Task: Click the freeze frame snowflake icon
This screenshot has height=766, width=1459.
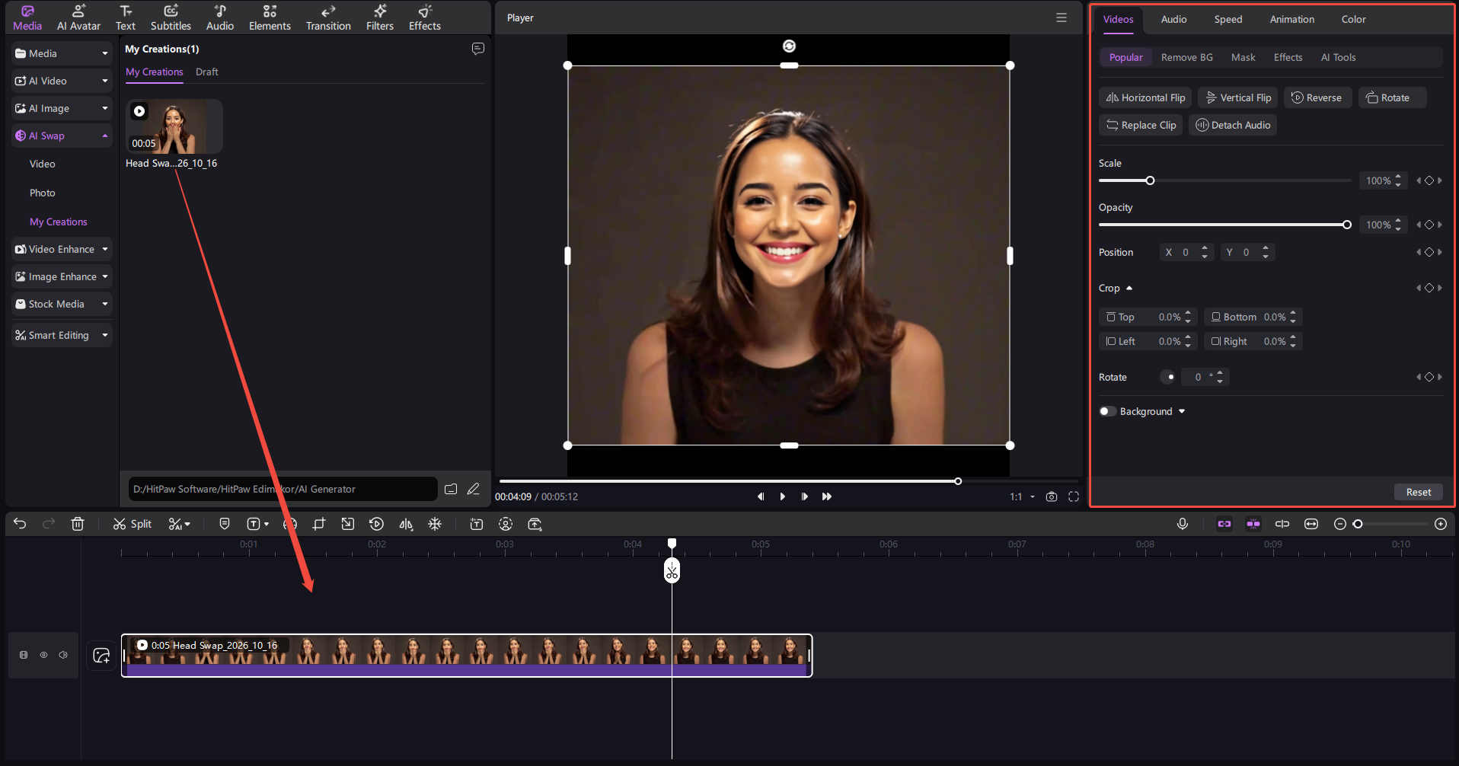Action: coord(435,524)
